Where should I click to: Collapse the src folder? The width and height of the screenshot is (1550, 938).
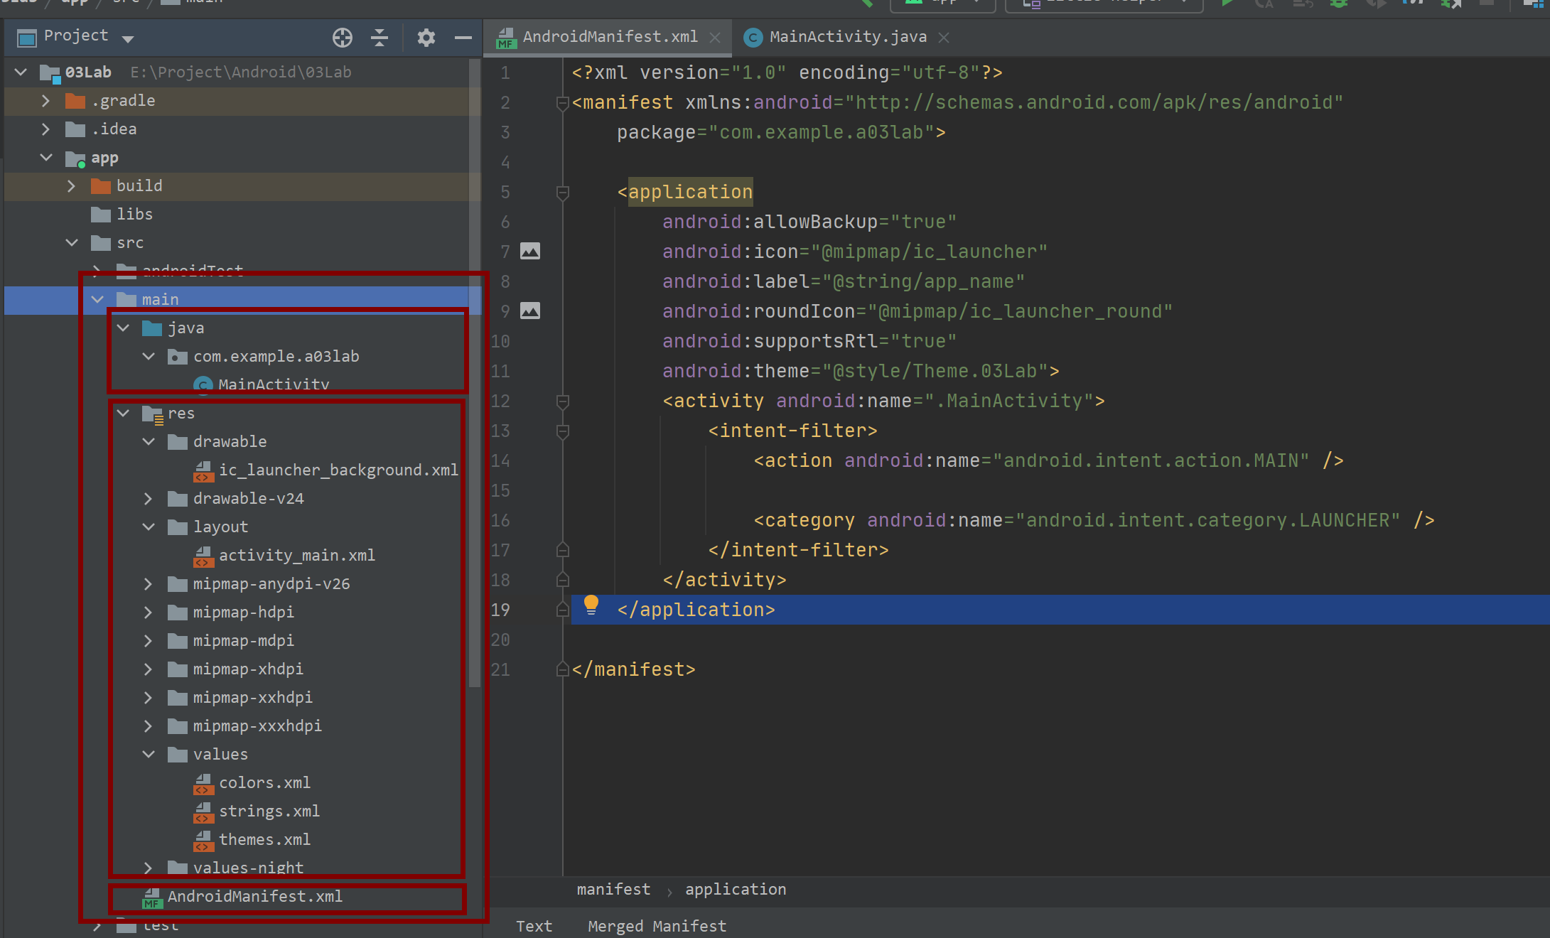(x=72, y=242)
